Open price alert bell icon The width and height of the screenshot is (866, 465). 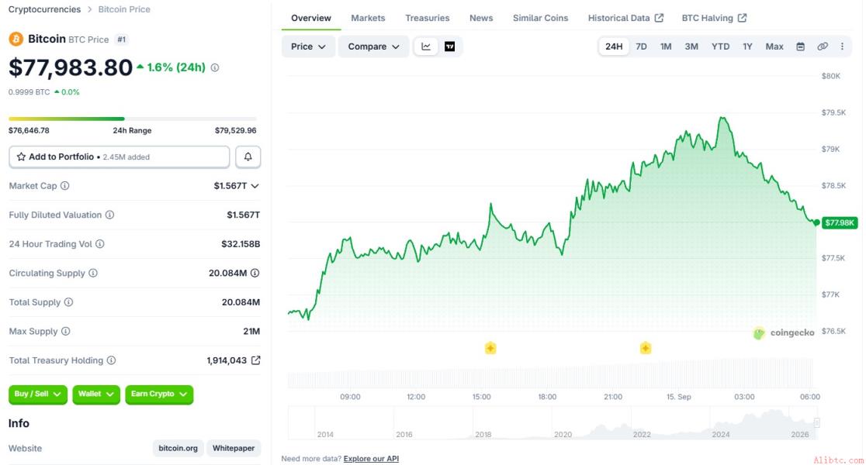[248, 157]
